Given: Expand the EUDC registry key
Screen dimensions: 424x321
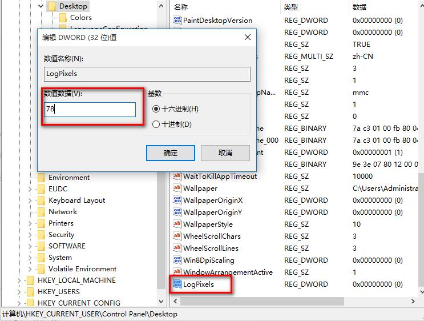Looking at the screenshot, I should pos(30,189).
